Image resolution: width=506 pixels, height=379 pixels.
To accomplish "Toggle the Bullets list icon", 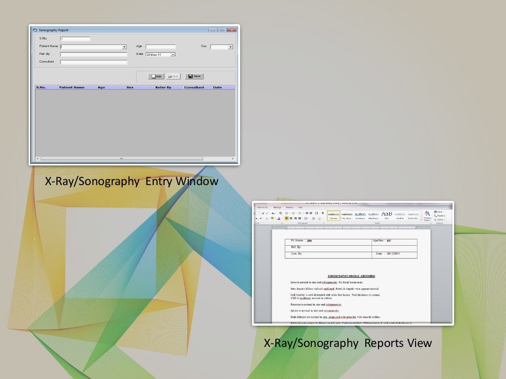I will (287, 213).
